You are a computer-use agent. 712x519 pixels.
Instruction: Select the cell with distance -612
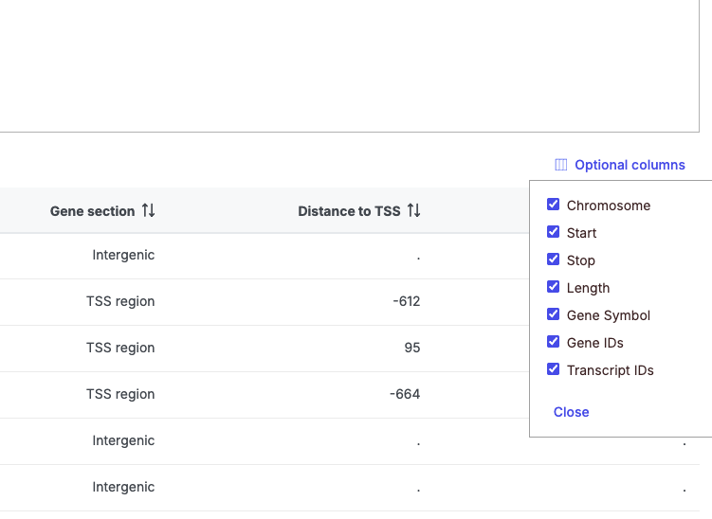point(406,301)
